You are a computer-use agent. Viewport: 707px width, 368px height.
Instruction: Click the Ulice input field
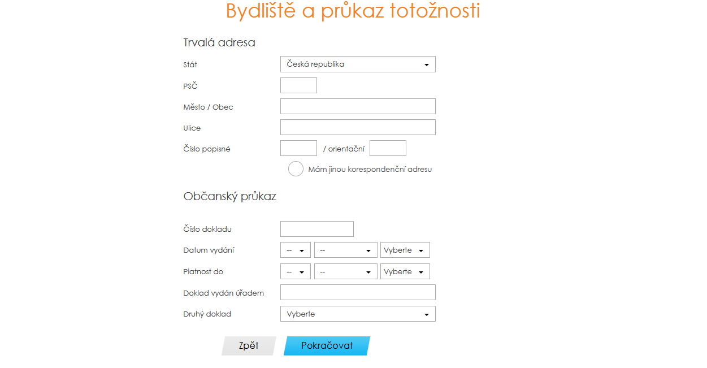point(358,127)
